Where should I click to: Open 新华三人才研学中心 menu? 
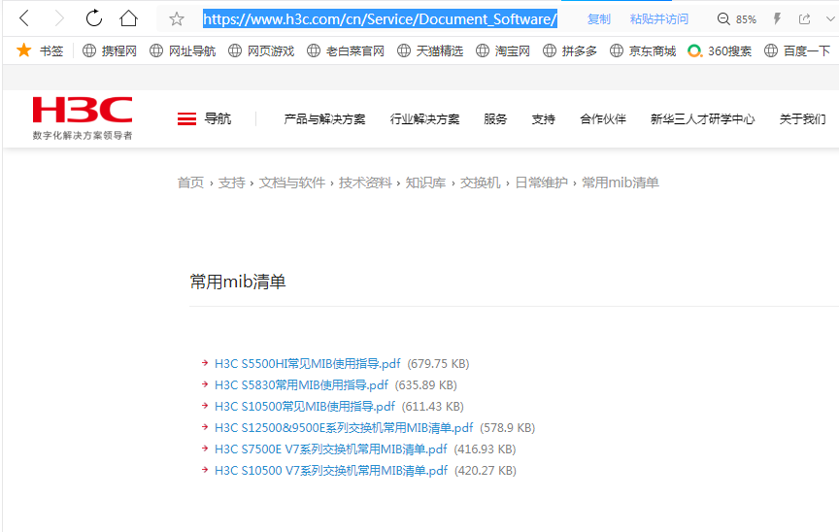(702, 118)
